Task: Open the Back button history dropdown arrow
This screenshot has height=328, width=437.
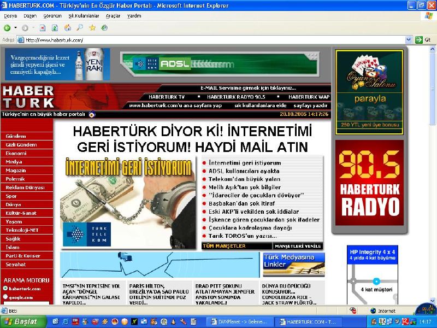Action: tap(15, 28)
